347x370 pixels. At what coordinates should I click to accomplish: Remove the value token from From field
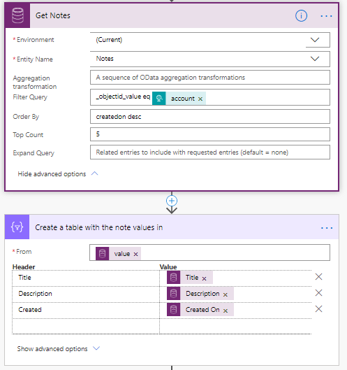tap(135, 254)
